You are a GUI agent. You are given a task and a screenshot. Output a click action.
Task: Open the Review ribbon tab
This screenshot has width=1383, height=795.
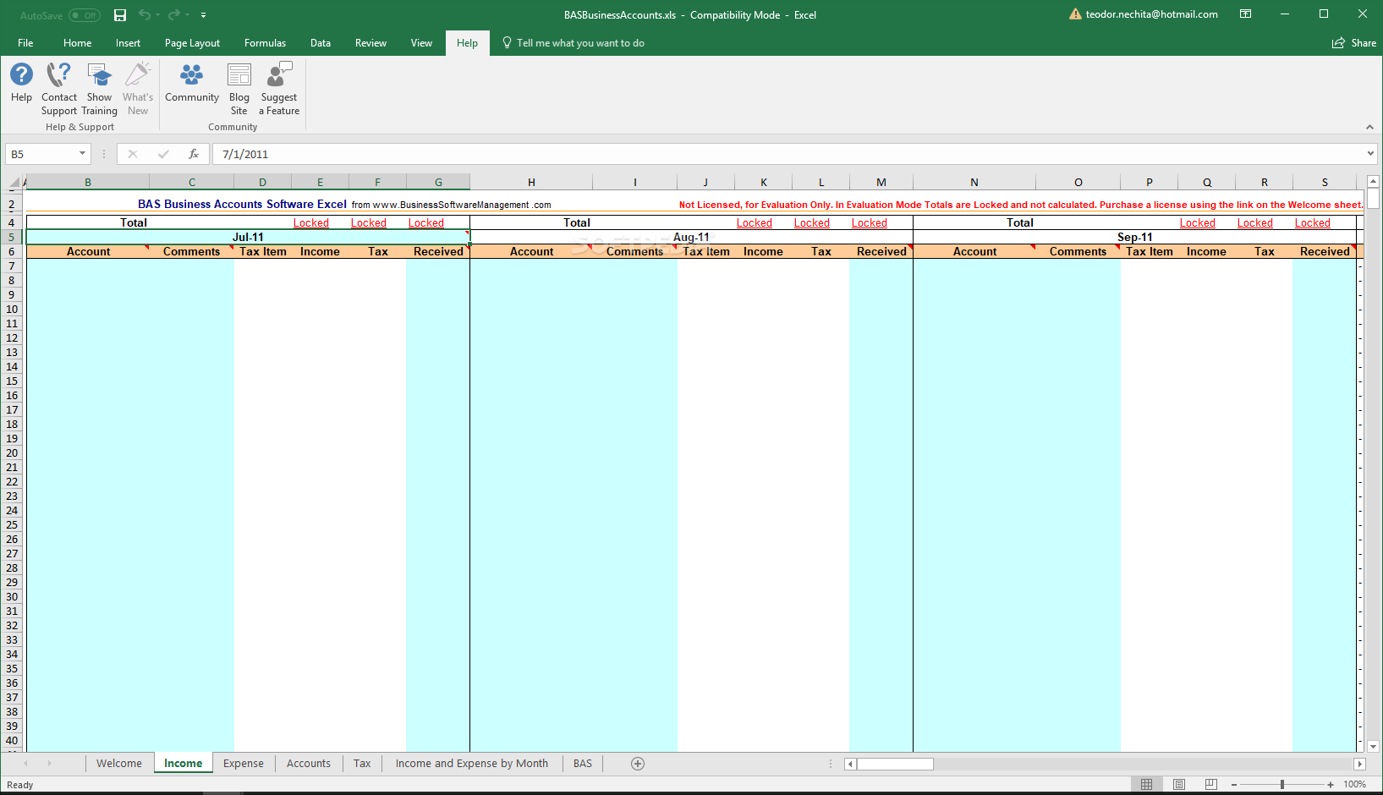pos(370,43)
